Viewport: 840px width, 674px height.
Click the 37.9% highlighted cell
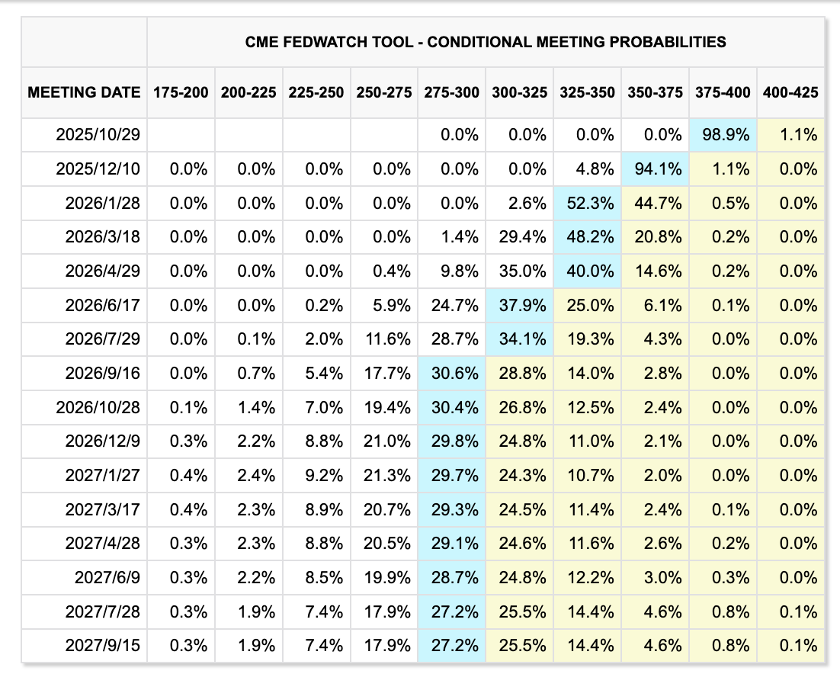point(520,305)
